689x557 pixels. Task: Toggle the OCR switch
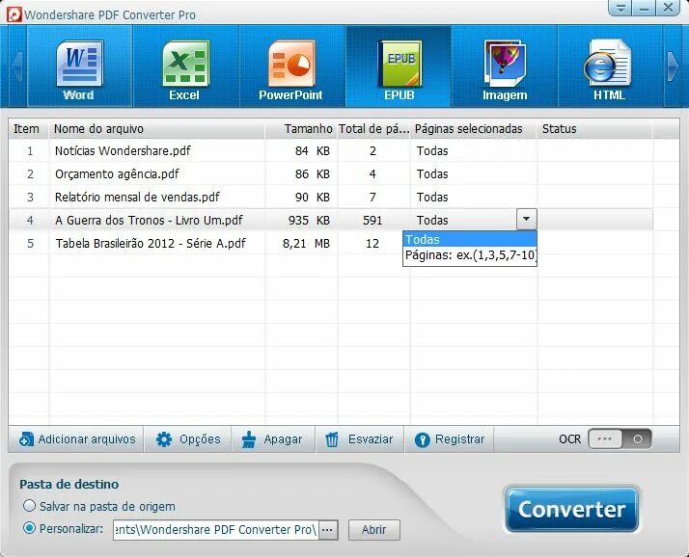coord(620,438)
